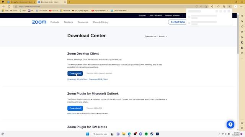This screenshot has width=245, height=137.
Task: Close the One platform to connect tab
Action: 34,2
